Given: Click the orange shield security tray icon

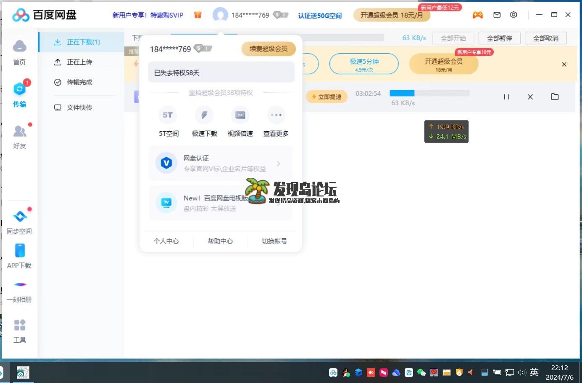Looking at the screenshot, I should pos(459,373).
